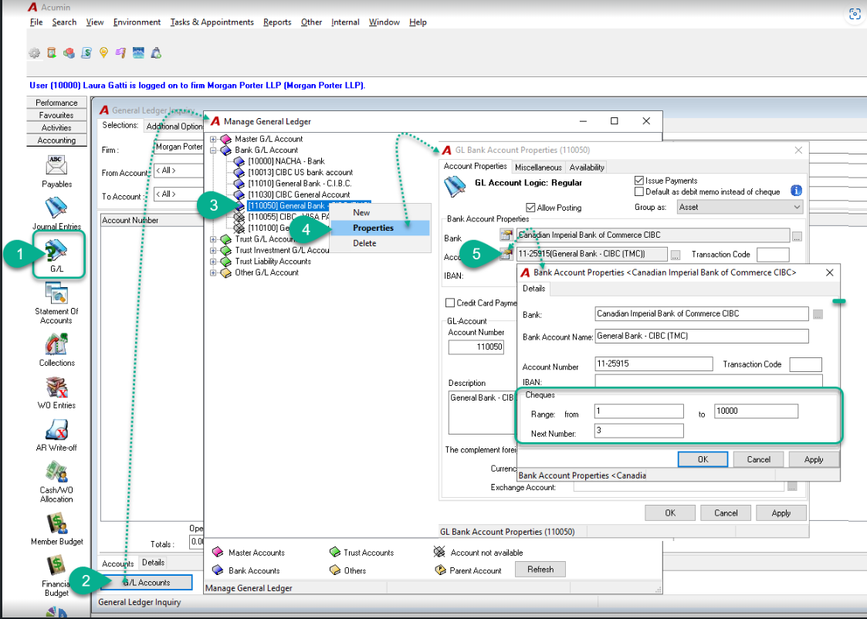Open the AR Write-off icon

click(x=56, y=429)
